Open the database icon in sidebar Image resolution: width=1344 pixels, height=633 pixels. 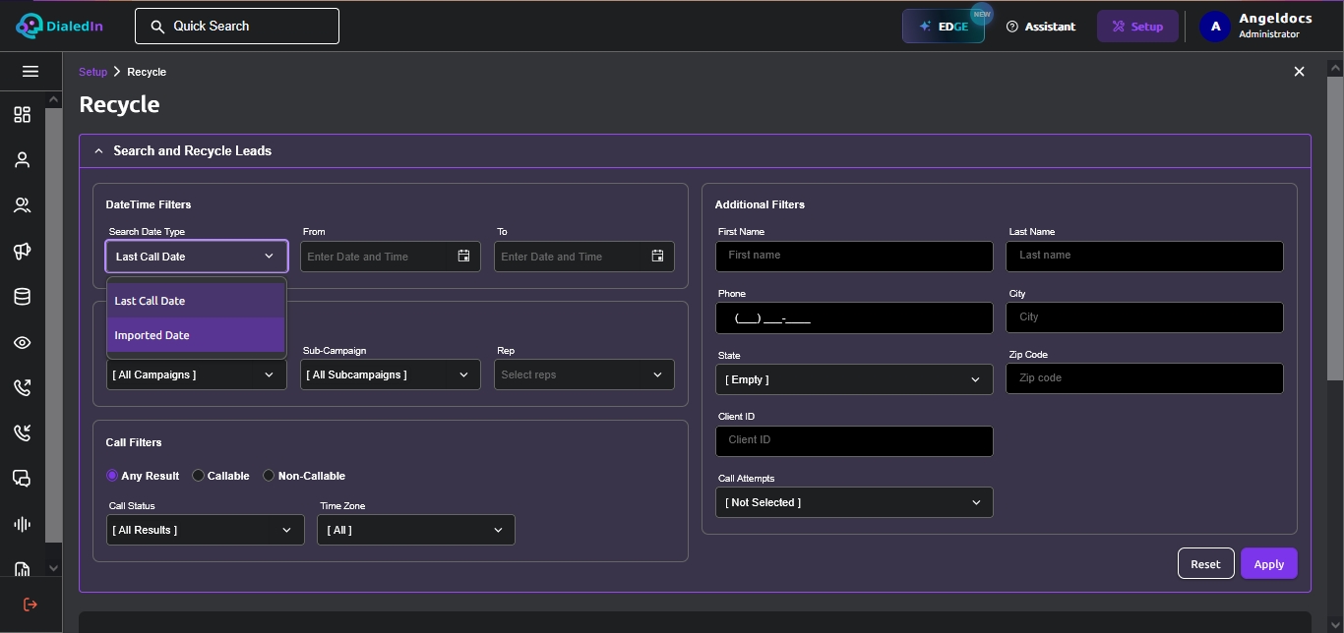22,297
